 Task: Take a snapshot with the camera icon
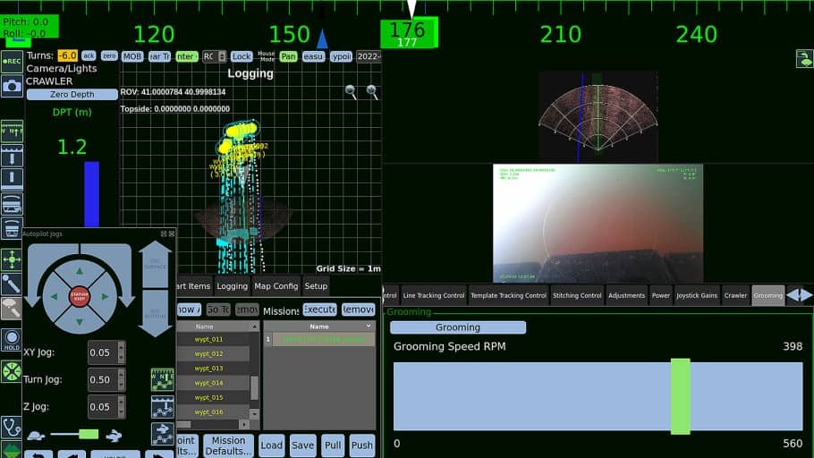[x=12, y=86]
